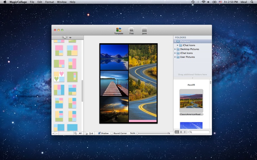
Task: Click the plus button under template list
Action: 53,133
